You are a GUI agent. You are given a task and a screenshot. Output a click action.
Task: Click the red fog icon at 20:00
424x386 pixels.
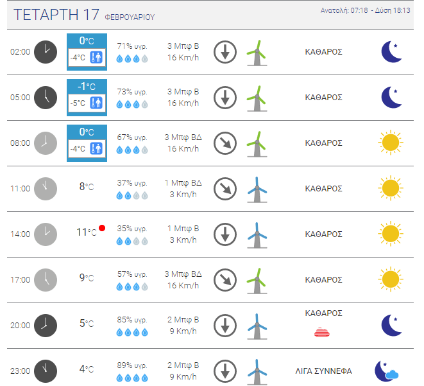pos(322,333)
